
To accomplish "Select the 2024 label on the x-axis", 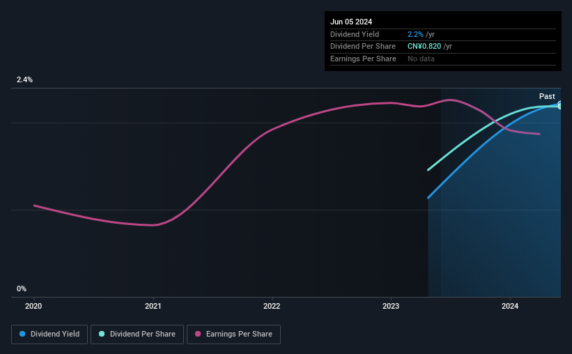I will (510, 306).
